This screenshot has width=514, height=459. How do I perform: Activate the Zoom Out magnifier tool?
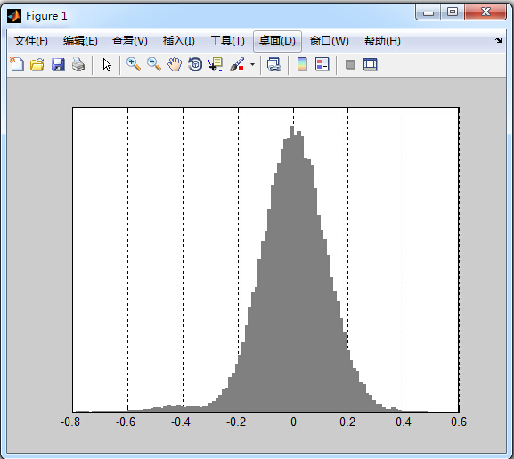coord(154,64)
